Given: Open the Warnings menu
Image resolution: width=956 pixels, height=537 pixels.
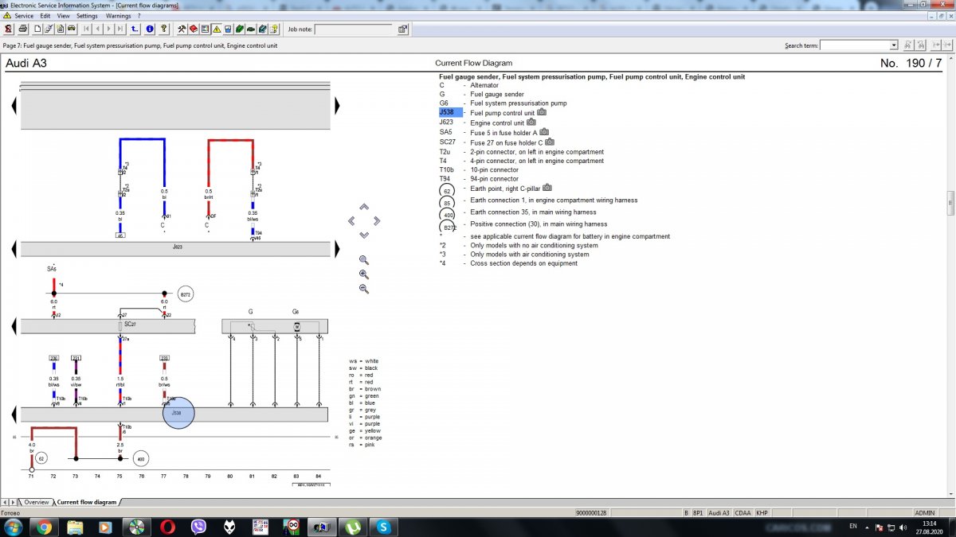Looking at the screenshot, I should (x=118, y=16).
